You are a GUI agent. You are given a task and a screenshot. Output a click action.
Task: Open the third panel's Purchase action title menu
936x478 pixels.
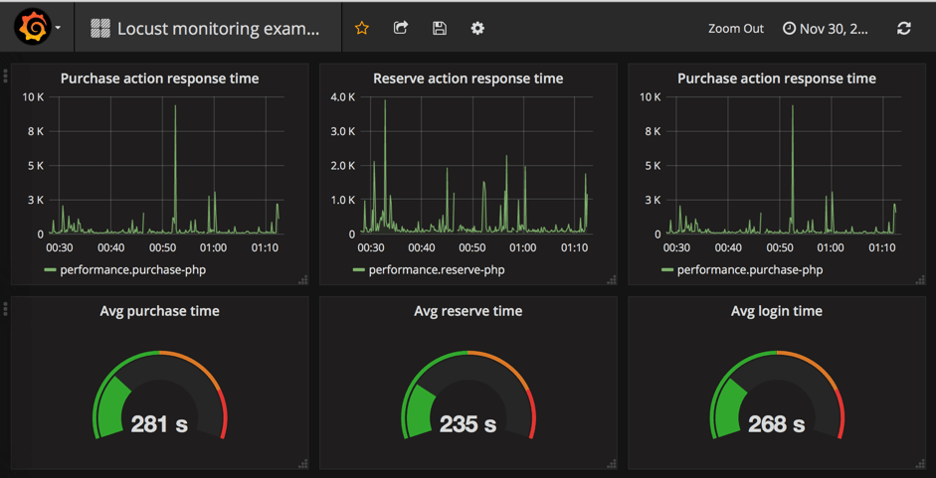777,79
